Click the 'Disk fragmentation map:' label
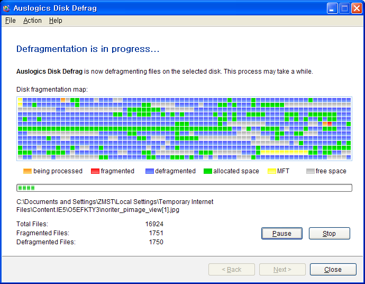The image size is (365, 284). 52,90
